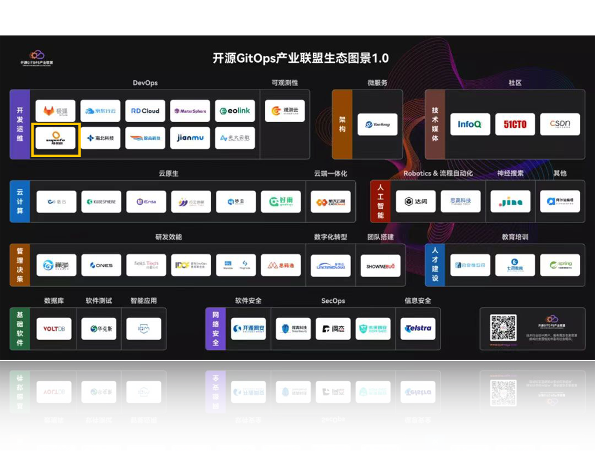This screenshot has width=595, height=465.
Task: Select the ONES logo tile
Action: (101, 265)
